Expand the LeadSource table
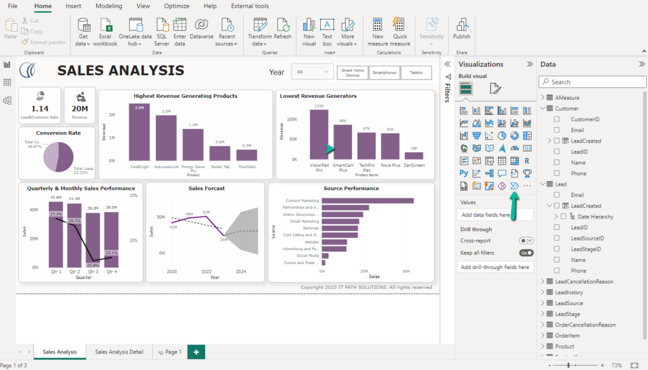The height and width of the screenshot is (370, 648). 542,303
